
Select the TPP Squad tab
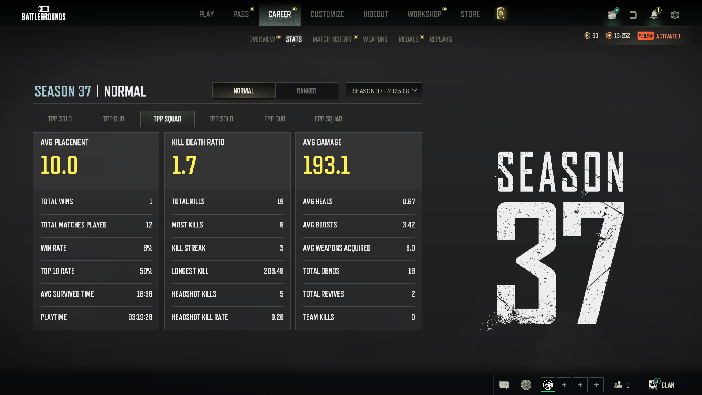coord(167,119)
